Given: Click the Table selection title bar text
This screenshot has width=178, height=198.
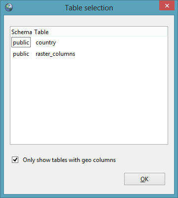Looking at the screenshot, I should [x=89, y=8].
